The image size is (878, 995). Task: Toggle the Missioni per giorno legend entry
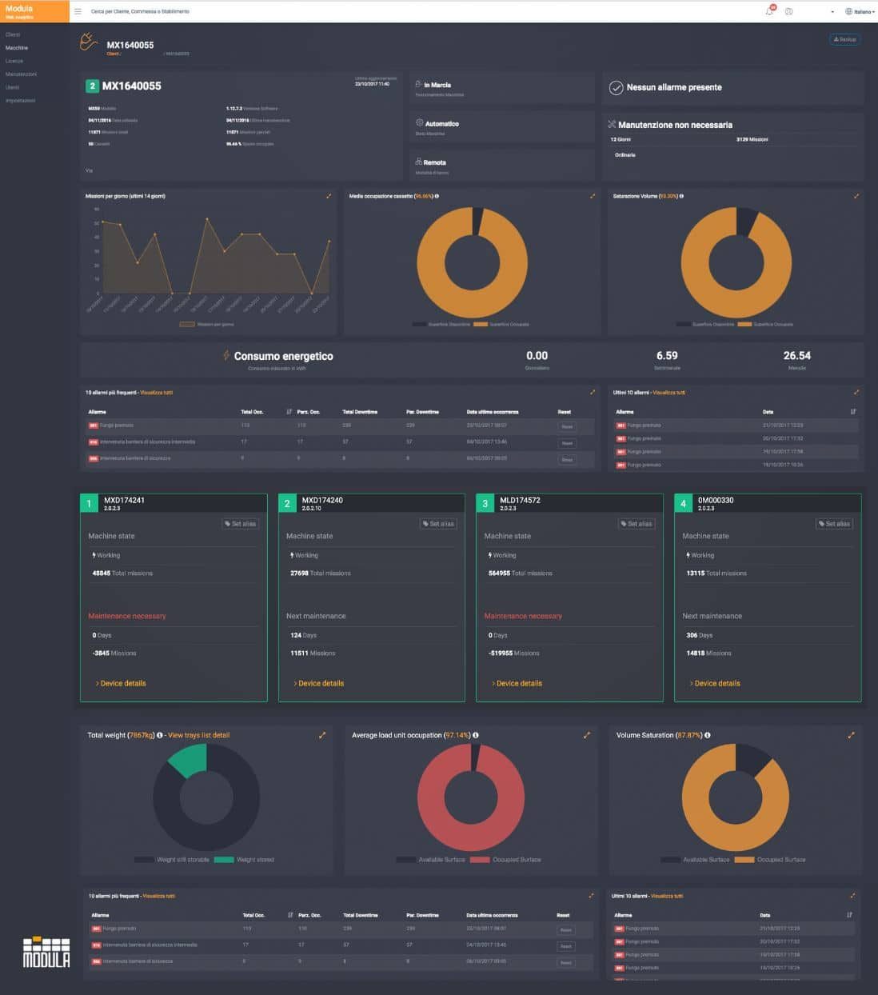click(206, 324)
